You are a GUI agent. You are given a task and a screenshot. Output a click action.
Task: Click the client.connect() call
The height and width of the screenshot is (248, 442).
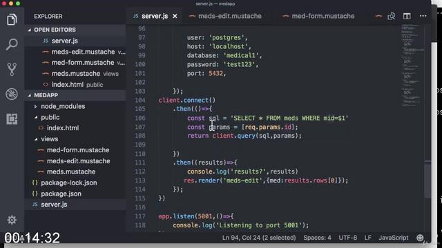tap(187, 100)
